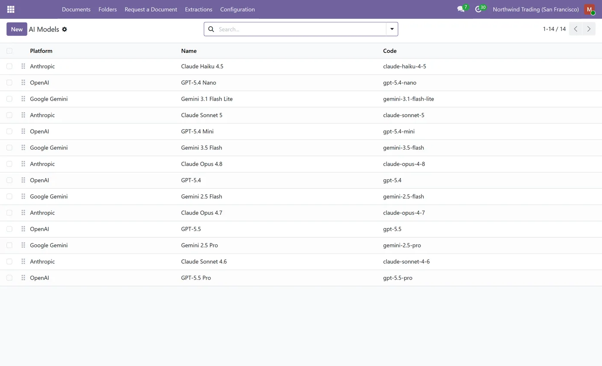Open the Gemini 3.5 Flash name cell
The image size is (602, 366).
coord(202,148)
